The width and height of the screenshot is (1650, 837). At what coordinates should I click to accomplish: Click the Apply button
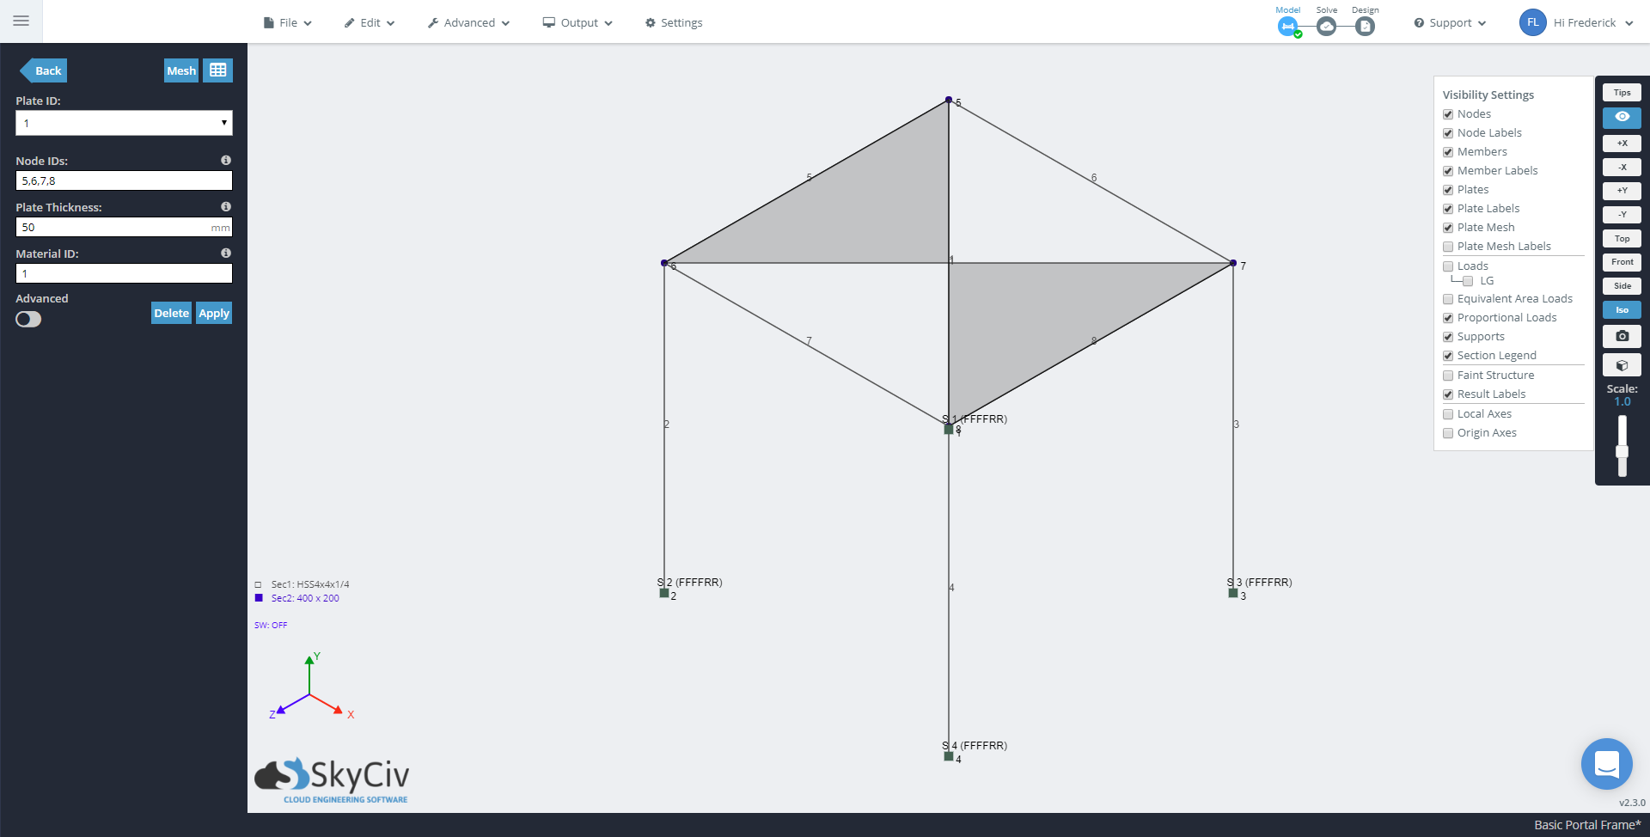214,314
